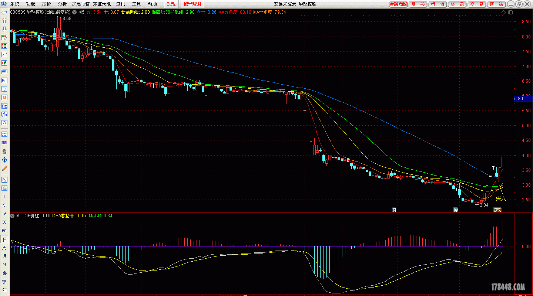Viewport: 533px width, 296px height.
Task: Open the 报价 menu
Action: (x=47, y=4)
